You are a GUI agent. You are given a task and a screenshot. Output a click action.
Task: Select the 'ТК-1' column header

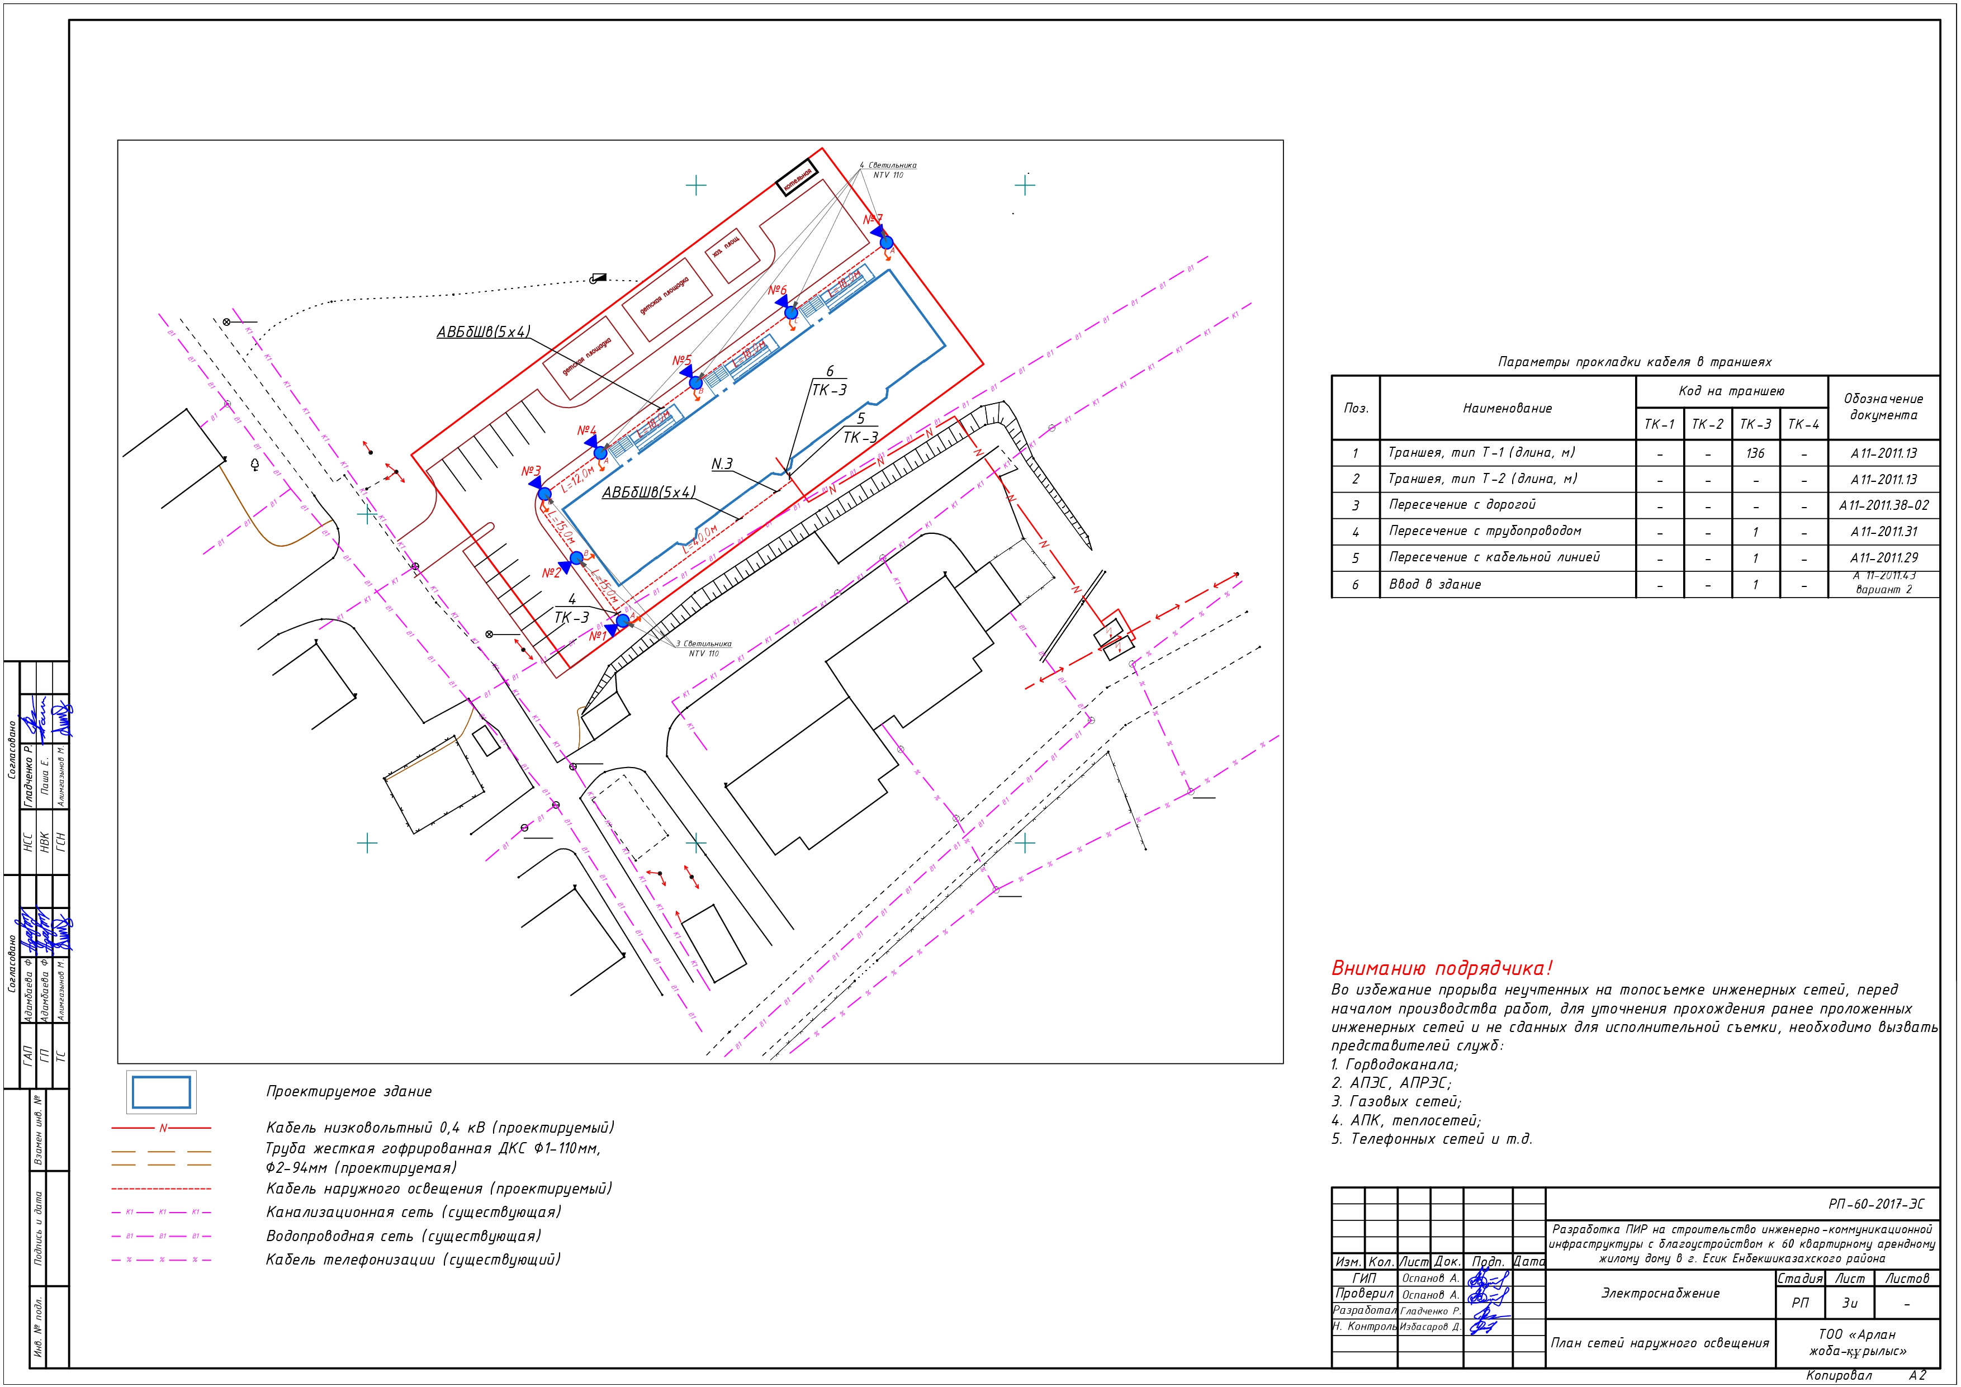point(1660,424)
